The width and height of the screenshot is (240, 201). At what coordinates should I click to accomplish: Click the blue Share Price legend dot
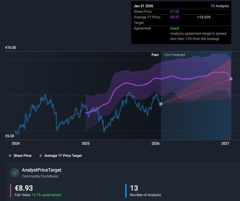10,156
